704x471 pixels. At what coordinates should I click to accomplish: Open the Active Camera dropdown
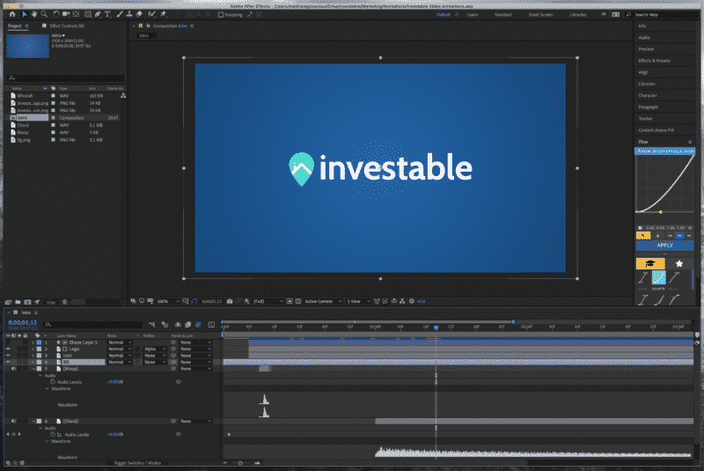coord(323,301)
